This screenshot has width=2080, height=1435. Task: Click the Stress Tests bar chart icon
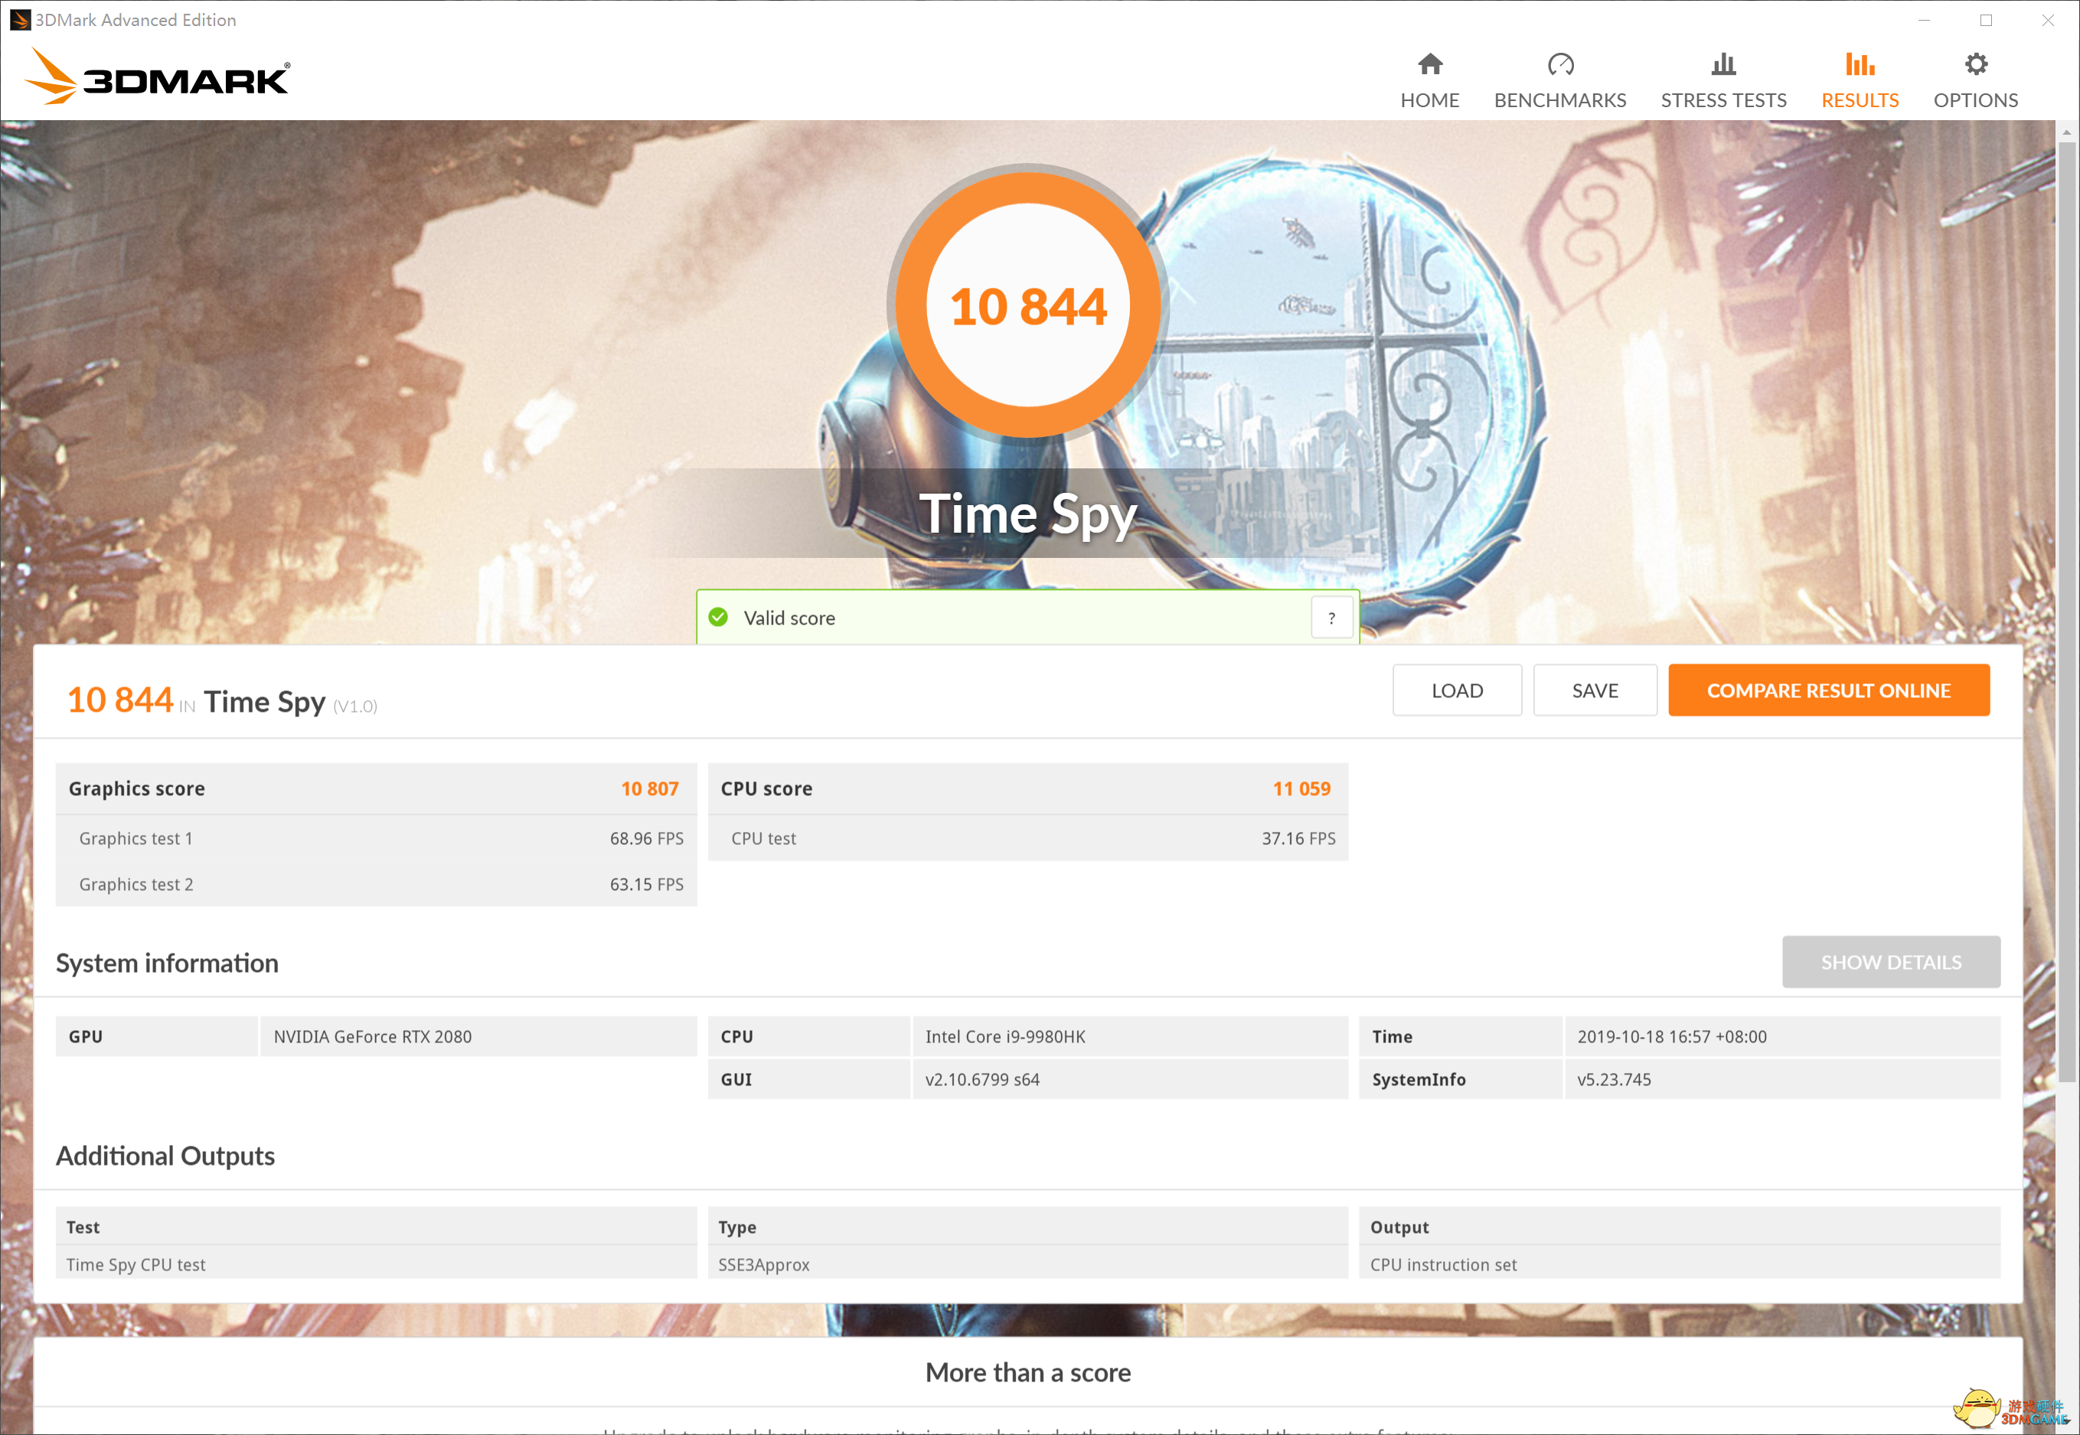pyautogui.click(x=1723, y=64)
